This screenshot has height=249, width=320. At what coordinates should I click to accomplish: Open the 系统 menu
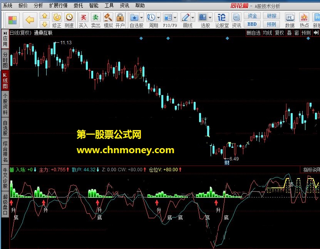tap(8, 5)
